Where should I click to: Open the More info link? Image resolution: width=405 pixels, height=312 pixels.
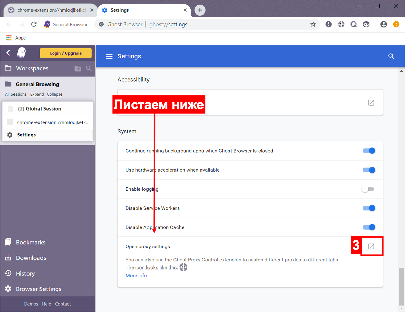pyautogui.click(x=136, y=275)
